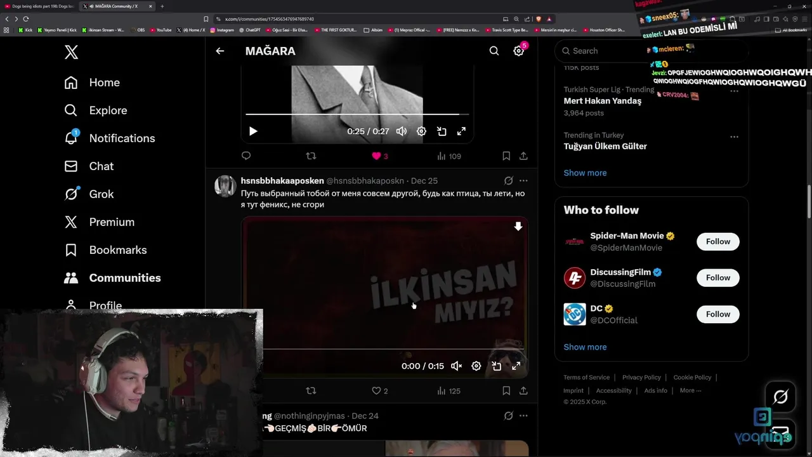812x457 pixels.
Task: Open Home from sidebar
Action: click(x=92, y=83)
